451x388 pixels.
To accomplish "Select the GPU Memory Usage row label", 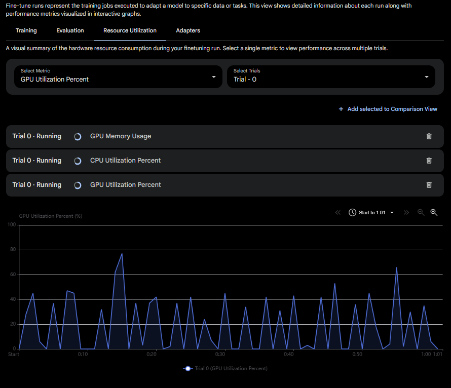I will pyautogui.click(x=121, y=136).
